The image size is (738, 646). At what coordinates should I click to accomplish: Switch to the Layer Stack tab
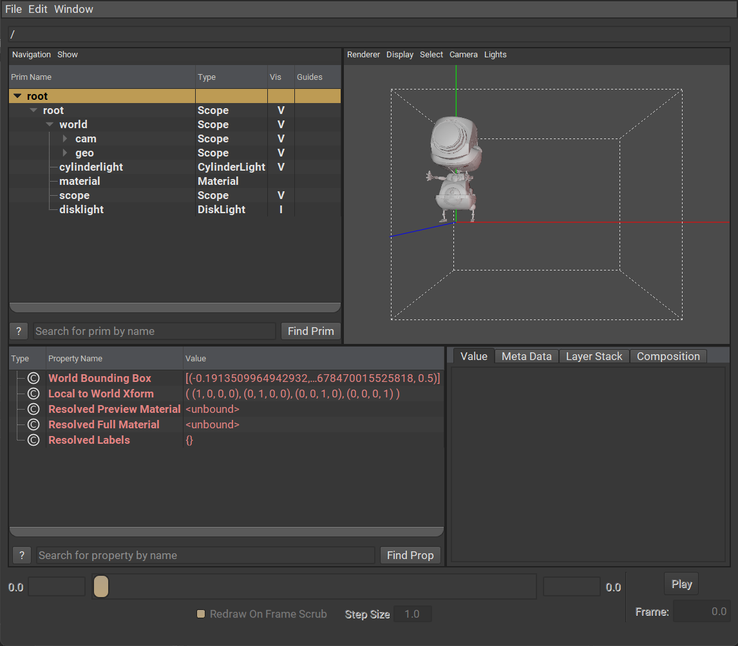click(x=594, y=357)
